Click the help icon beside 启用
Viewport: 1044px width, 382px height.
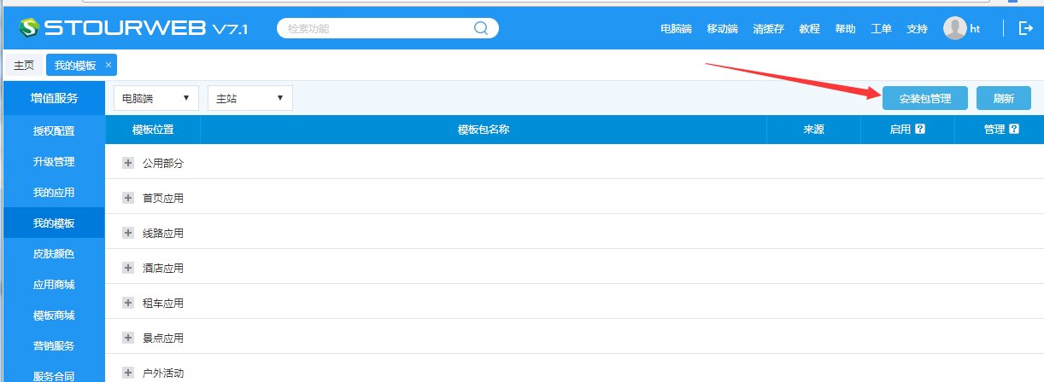tap(920, 130)
